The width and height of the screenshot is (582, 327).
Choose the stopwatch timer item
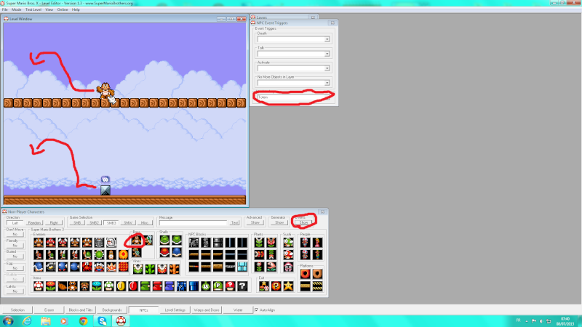coord(206,286)
